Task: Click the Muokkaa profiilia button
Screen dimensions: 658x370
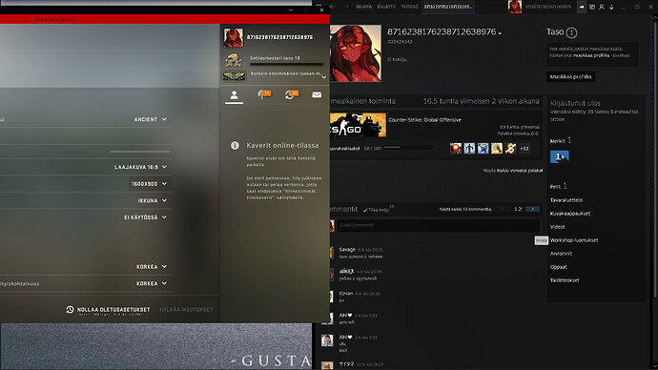Action: 570,77
